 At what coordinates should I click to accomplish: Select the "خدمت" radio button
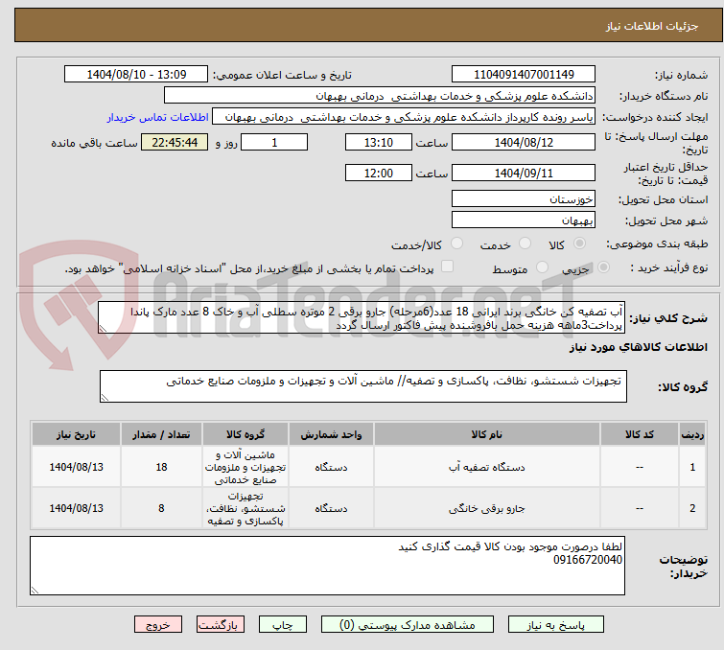[x=524, y=244]
